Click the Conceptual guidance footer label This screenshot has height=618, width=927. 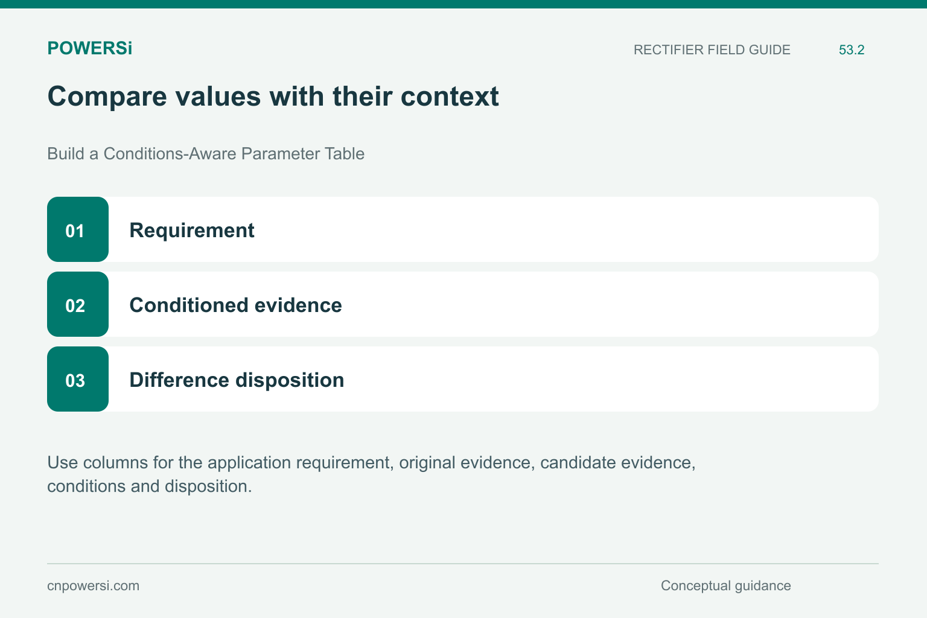pyautogui.click(x=726, y=585)
